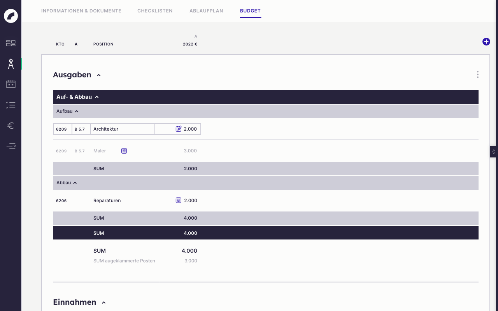This screenshot has height=311, width=498.
Task: Collapse the Auf- & Abbau group
Action: (x=97, y=97)
